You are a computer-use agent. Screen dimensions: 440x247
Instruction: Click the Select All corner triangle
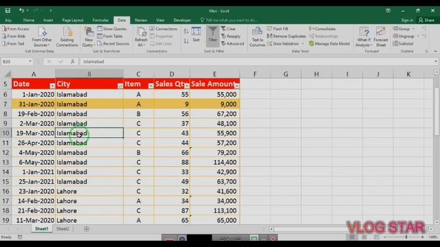pyautogui.click(x=8, y=74)
